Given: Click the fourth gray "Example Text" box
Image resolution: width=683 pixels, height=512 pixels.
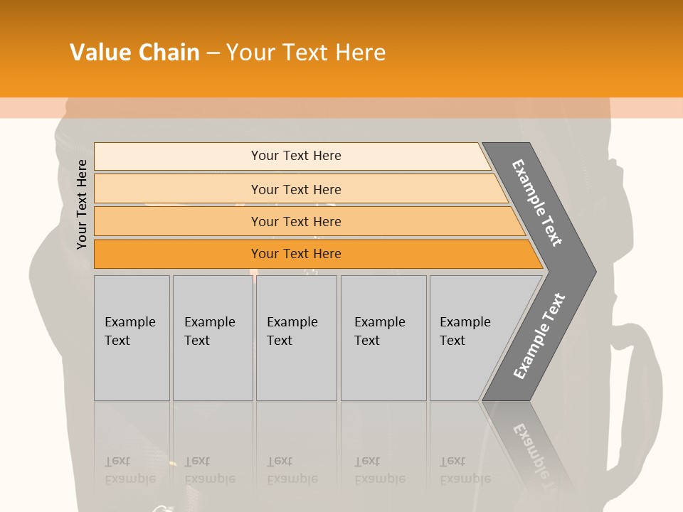Looking at the screenshot, I should click(383, 338).
